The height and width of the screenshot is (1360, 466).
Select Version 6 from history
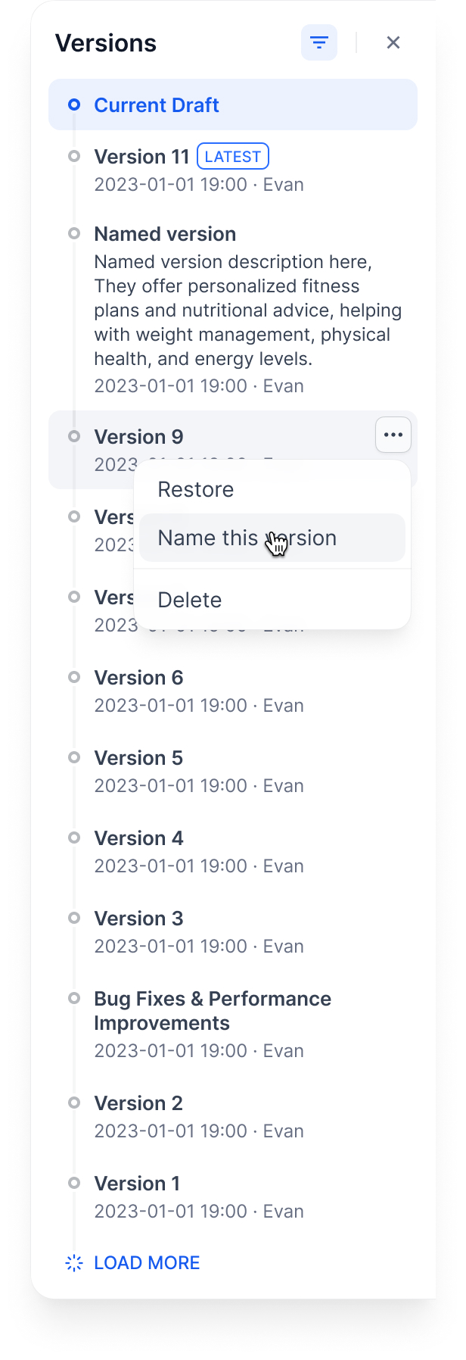pyautogui.click(x=138, y=678)
